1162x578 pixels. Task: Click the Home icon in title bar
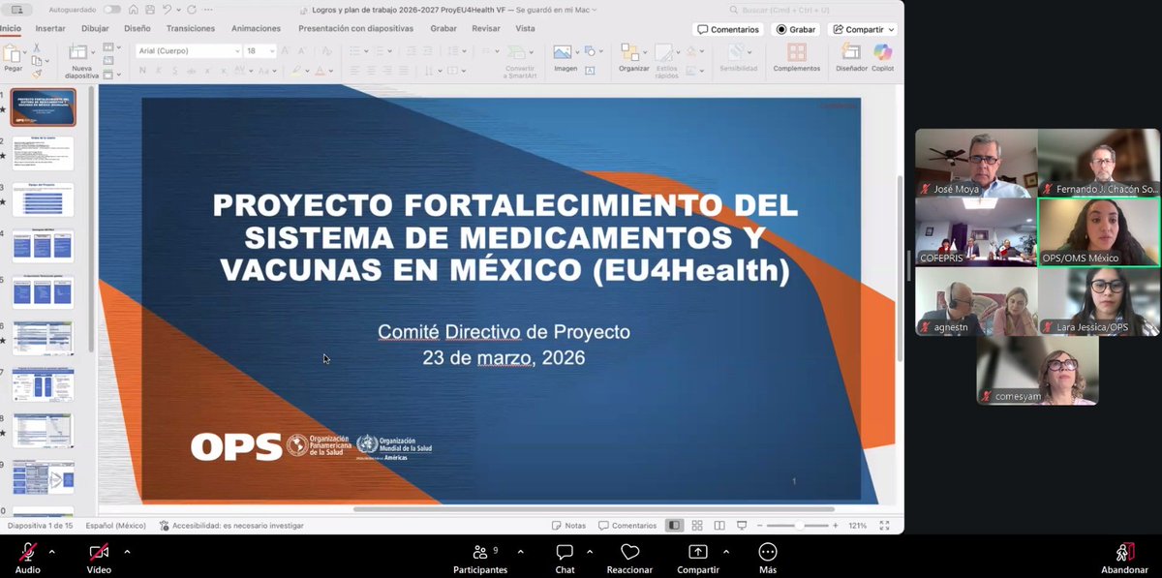[134, 10]
